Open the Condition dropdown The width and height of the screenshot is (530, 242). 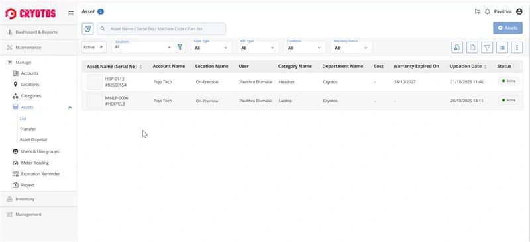tap(305, 47)
